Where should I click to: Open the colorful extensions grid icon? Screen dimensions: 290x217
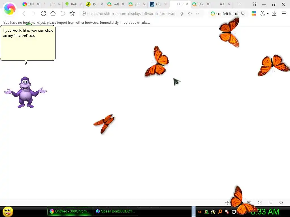[254, 14]
